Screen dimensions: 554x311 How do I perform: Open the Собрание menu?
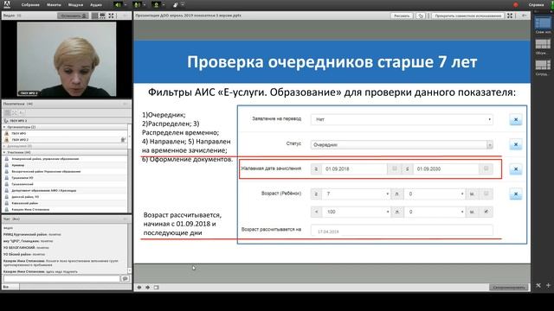coord(30,5)
